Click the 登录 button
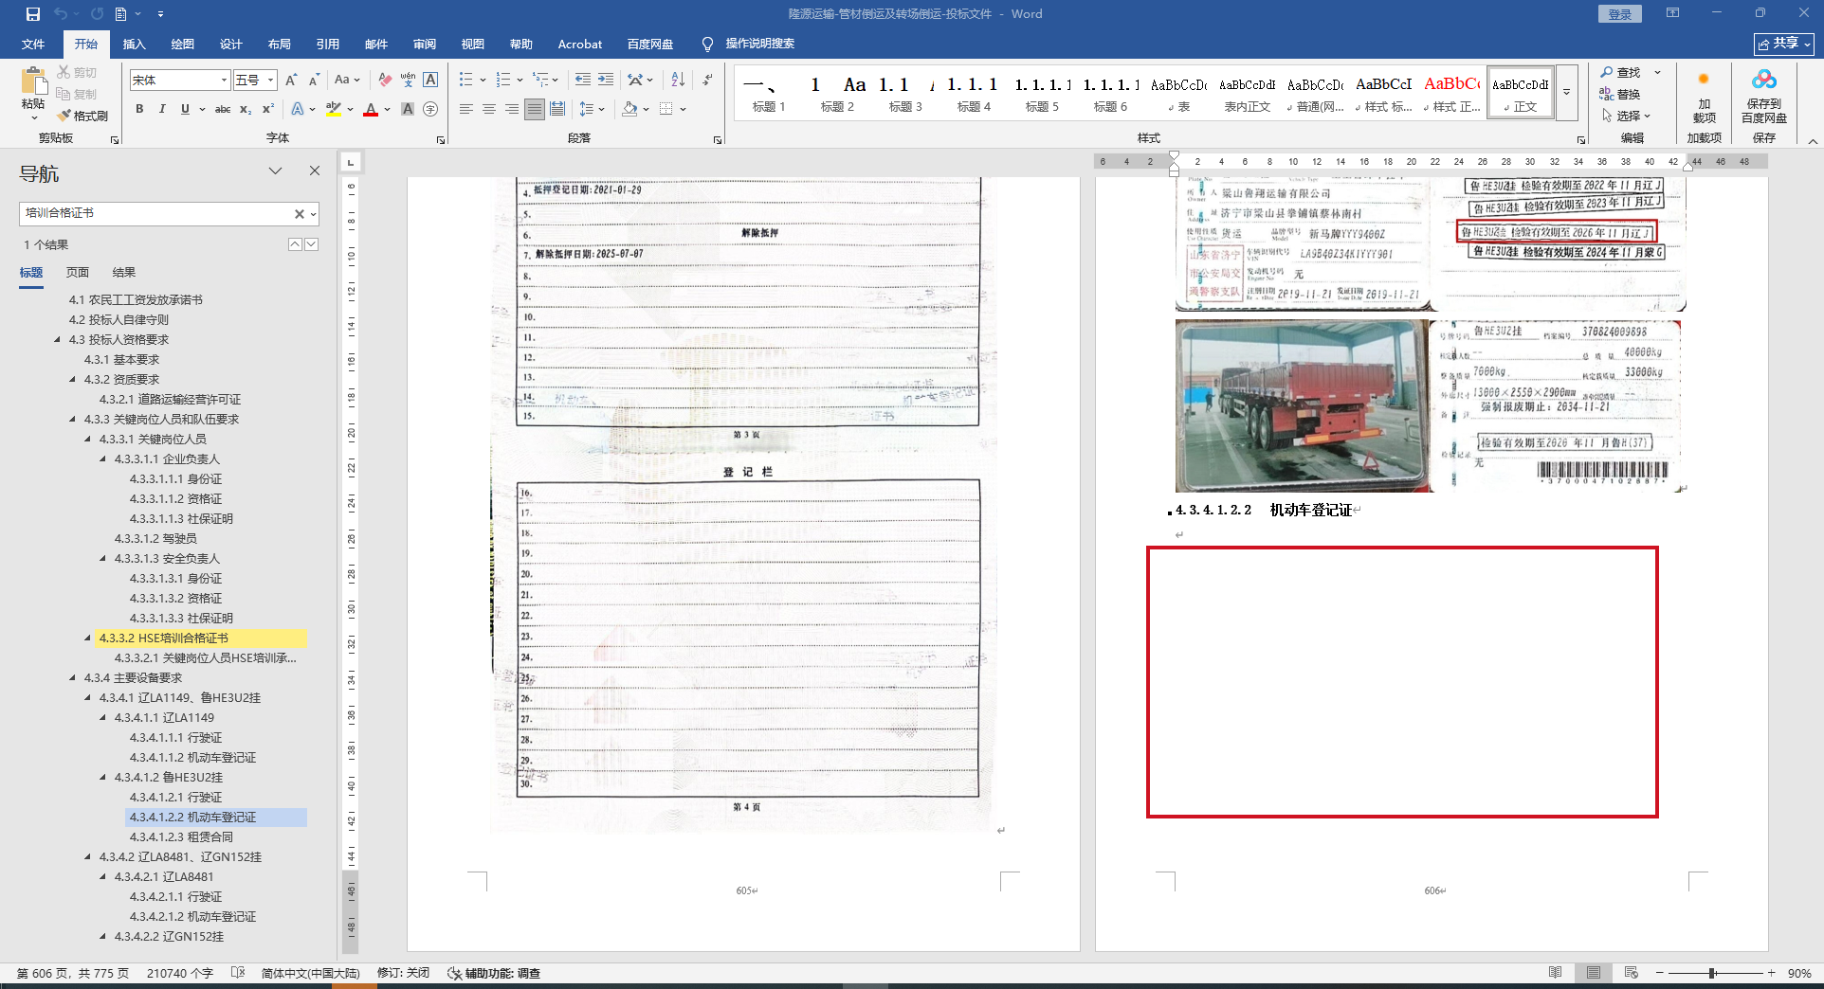Screen dimensions: 1824x989 click(x=1619, y=14)
